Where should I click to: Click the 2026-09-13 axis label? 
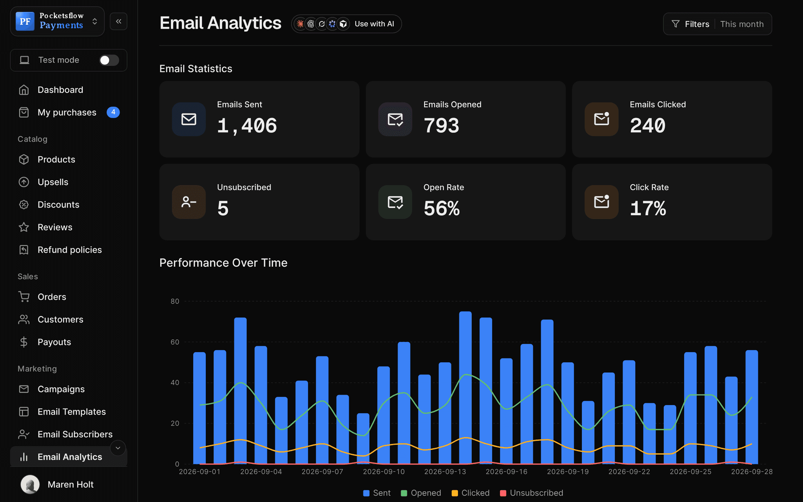click(445, 471)
